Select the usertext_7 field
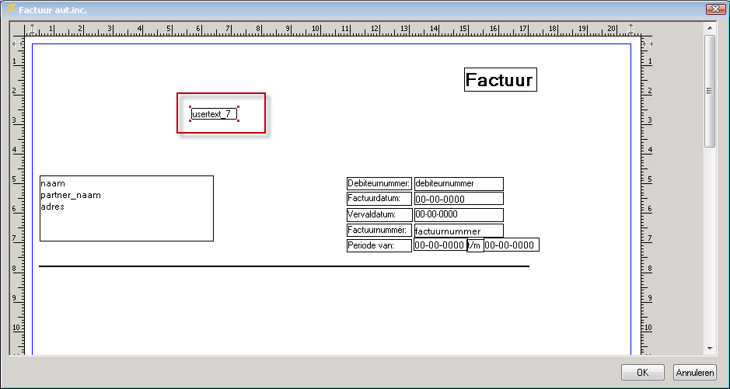This screenshot has width=730, height=389. tap(214, 114)
